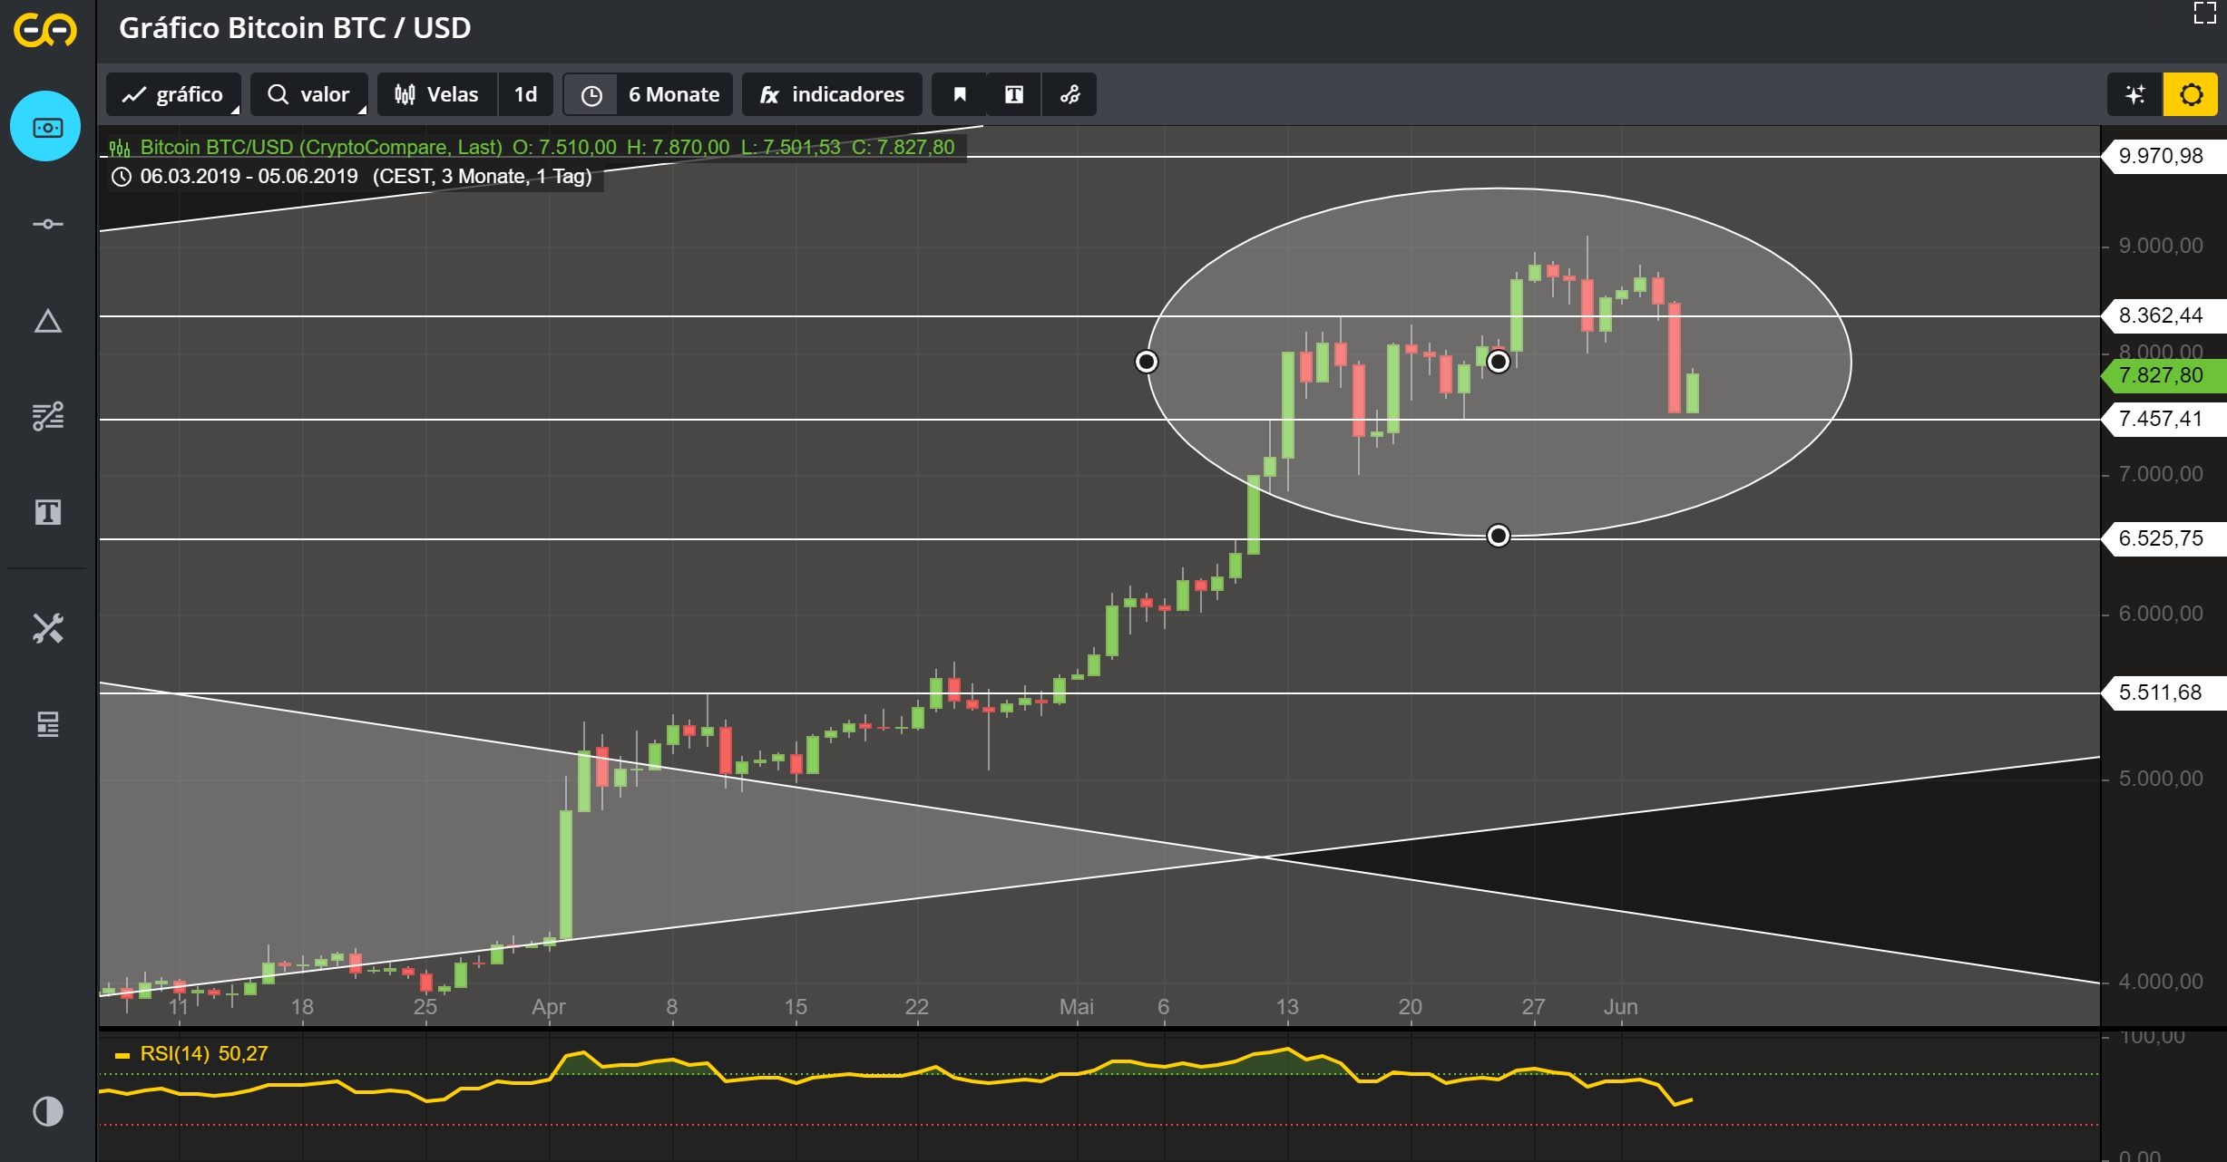2227x1162 pixels.
Task: Click the Mai label on time axis
Action: [1077, 1007]
